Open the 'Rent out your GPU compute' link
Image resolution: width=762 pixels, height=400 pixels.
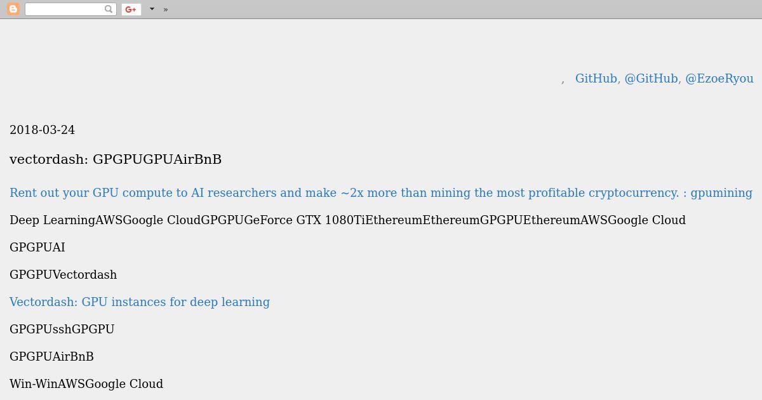pyautogui.click(x=381, y=192)
